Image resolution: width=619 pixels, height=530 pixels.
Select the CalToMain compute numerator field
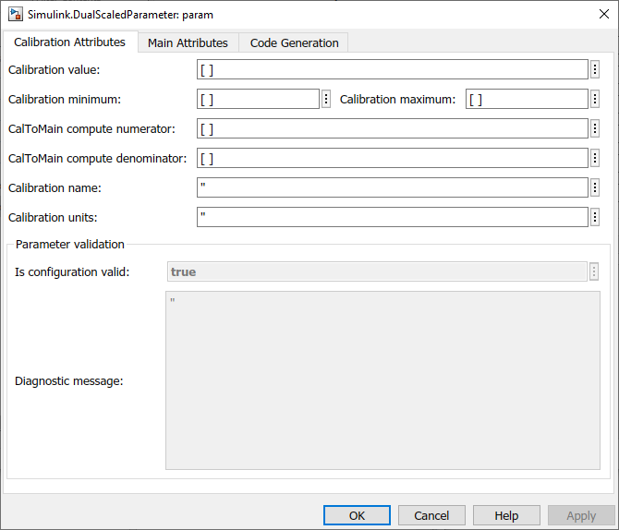click(x=392, y=129)
